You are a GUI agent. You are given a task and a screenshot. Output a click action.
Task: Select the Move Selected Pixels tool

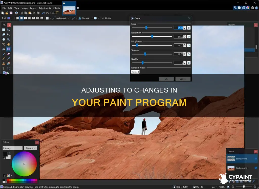8,30
